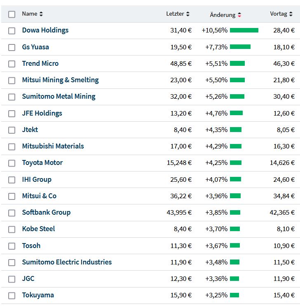Image resolution: width=300 pixels, height=306 pixels.
Task: Click Kobe Steel's +3,70% change value
Action: pos(216,229)
